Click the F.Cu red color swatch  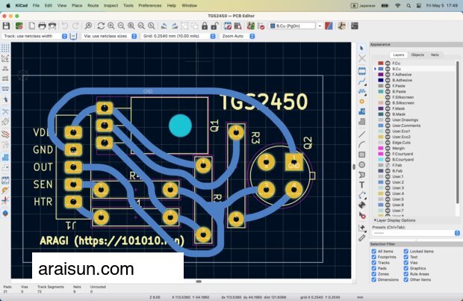[381, 63]
